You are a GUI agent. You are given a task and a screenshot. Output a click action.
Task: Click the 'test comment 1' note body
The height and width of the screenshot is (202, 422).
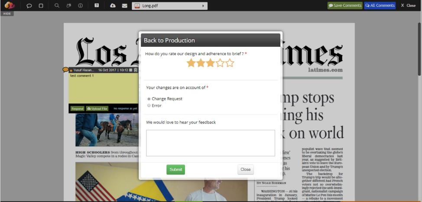104,88
